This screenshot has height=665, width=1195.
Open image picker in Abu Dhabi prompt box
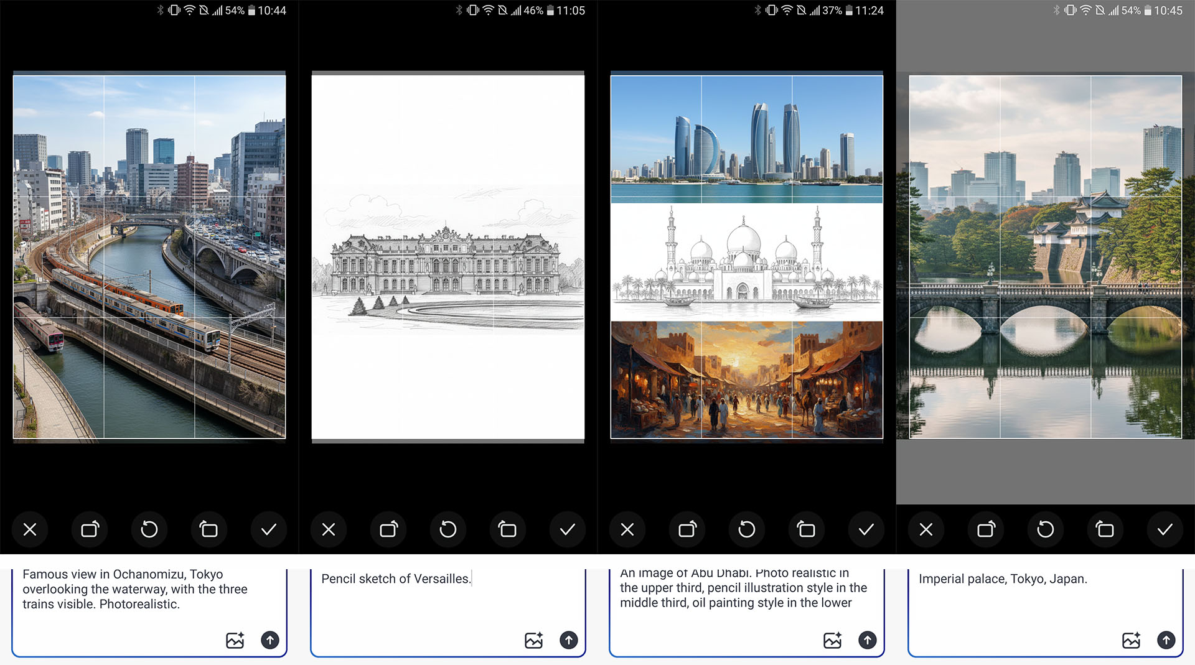tap(832, 639)
